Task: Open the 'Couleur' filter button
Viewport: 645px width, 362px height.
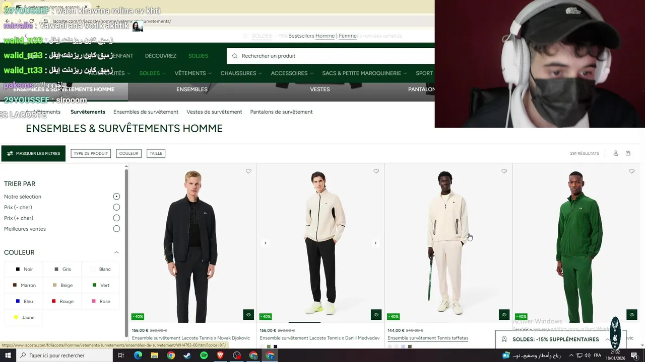Action: [128, 153]
